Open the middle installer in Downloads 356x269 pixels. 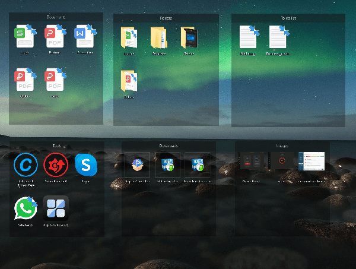(167, 164)
